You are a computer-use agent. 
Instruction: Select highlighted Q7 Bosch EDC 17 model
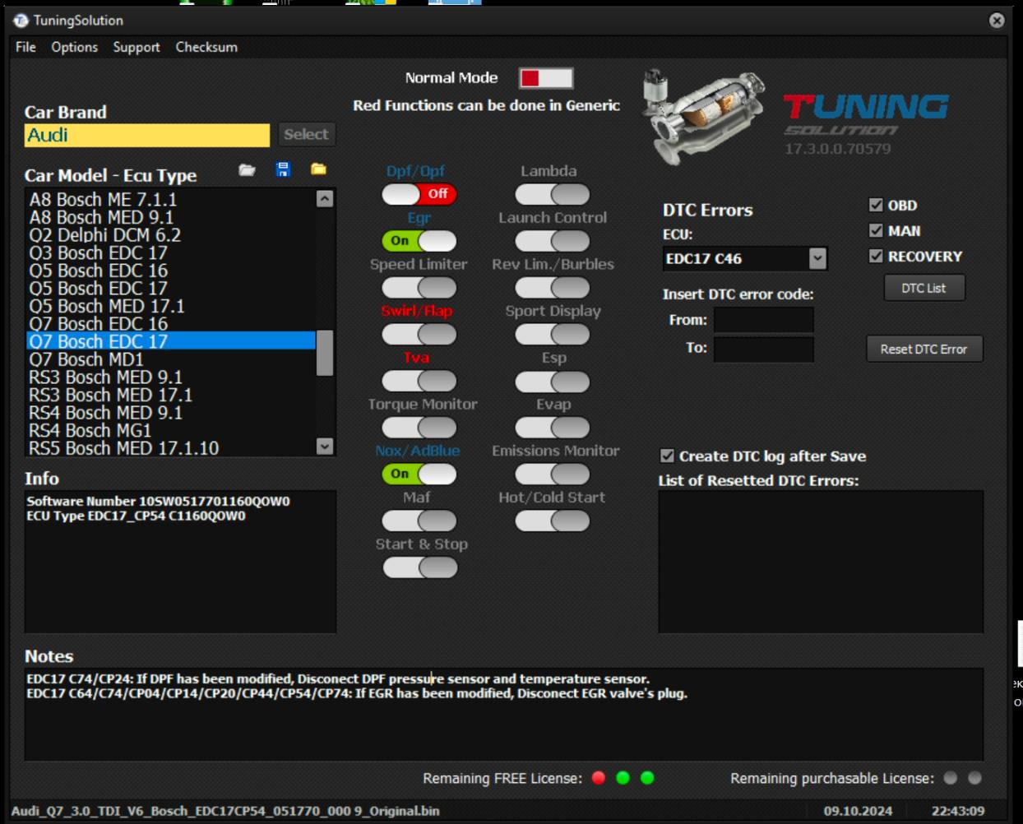click(x=171, y=341)
